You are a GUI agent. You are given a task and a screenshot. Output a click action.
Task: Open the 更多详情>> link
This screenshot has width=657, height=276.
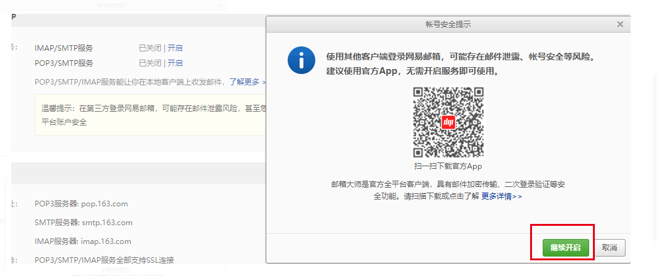[502, 196]
